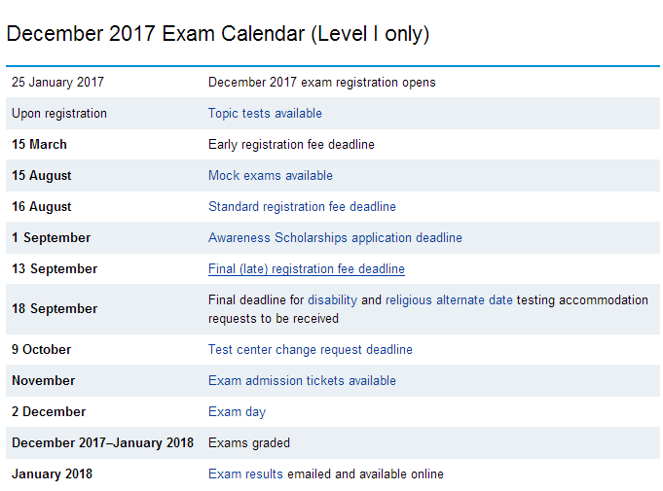Click the December 2017–January 2018 date cell
Image resolution: width=663 pixels, height=491 pixels.
click(x=102, y=443)
